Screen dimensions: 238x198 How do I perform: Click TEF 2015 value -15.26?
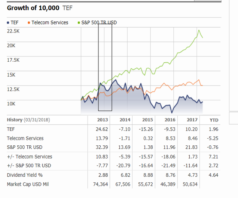(x=146, y=129)
